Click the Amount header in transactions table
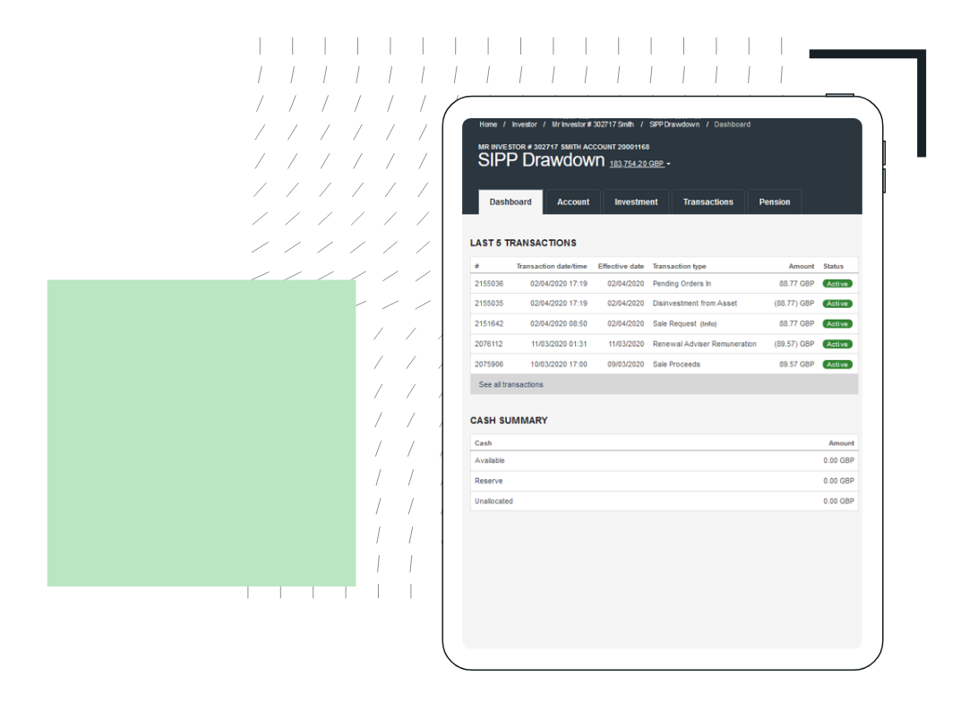 [802, 266]
